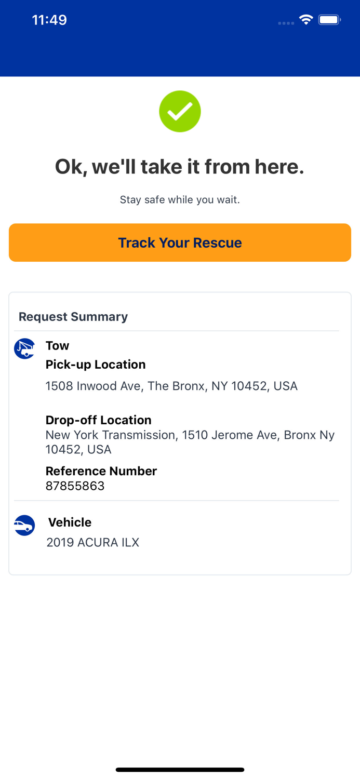Select the tow truck icon in Request Summary

pyautogui.click(x=24, y=348)
